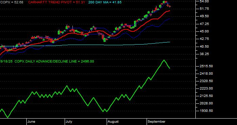Click the 200 DAY MA = 41.85 label

click(x=105, y=2)
